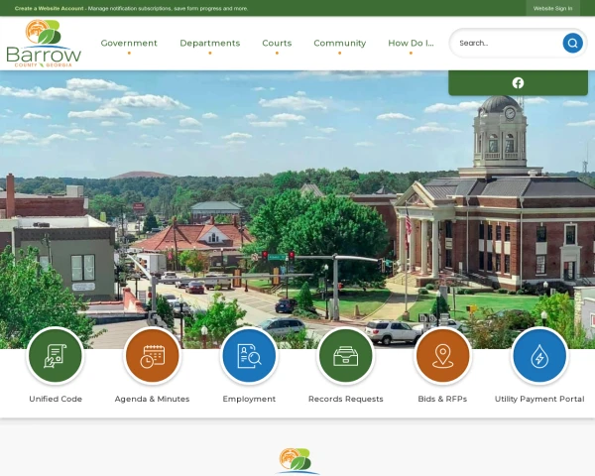Open the Utility Payment Portal droplet icon
595x476 pixels.
click(x=539, y=356)
